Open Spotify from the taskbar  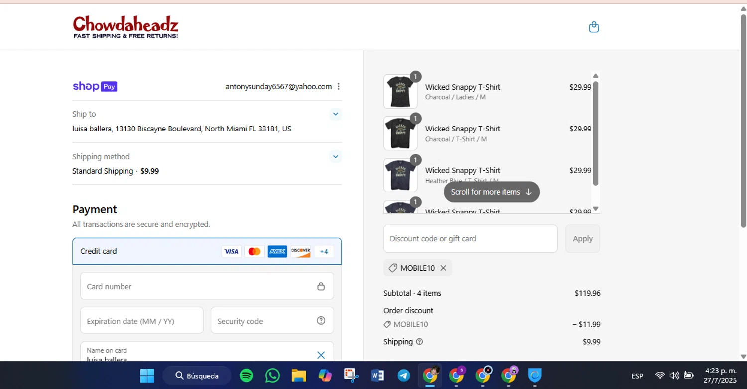(247, 376)
